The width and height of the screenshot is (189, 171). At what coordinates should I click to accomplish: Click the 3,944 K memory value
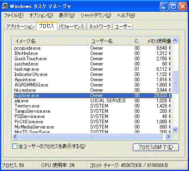(x=164, y=90)
